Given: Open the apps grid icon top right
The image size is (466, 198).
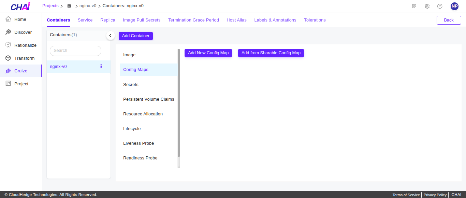Looking at the screenshot, I should tap(414, 6).
